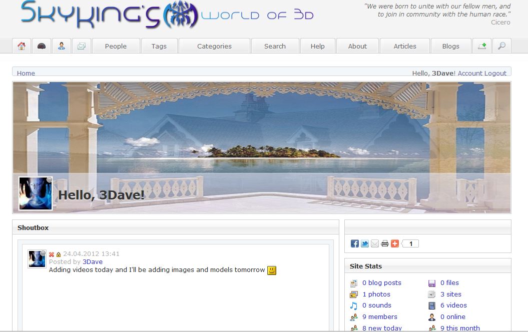Screen dimensions: 528x332
Task: Open the 3 sites link
Action: 451,294
